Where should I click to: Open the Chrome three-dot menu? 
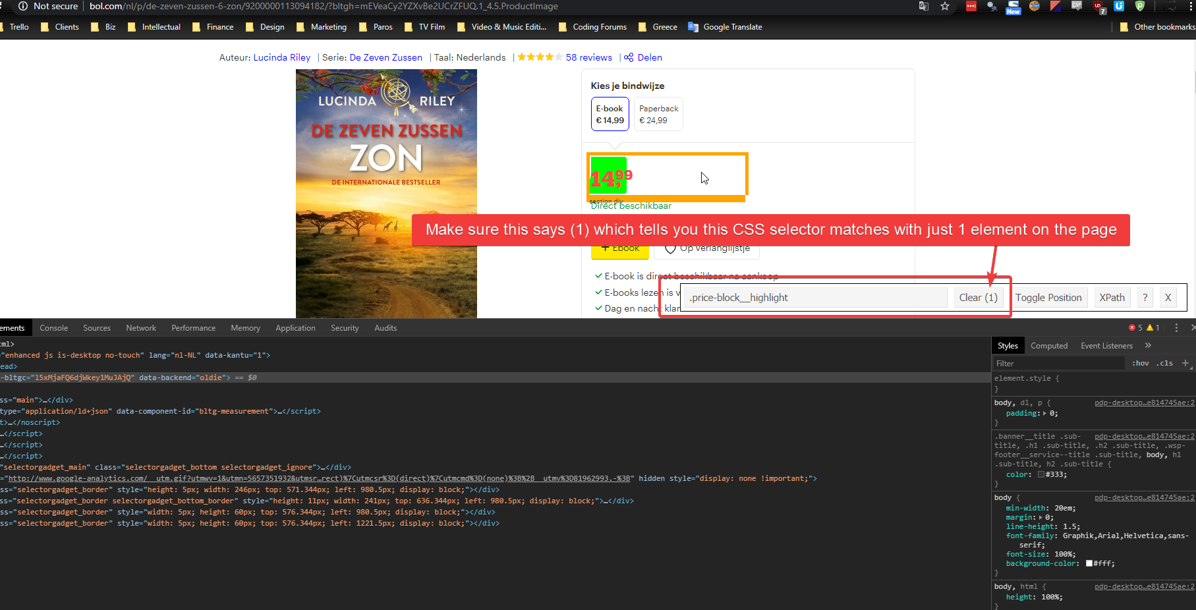[1191, 6]
